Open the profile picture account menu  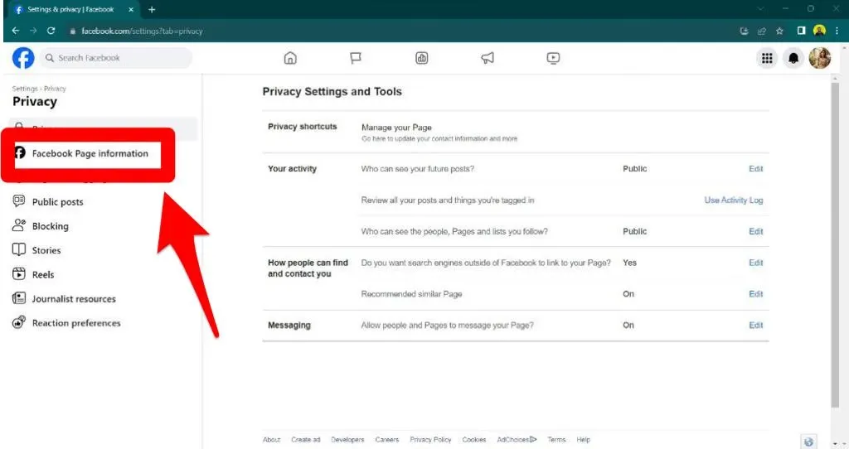tap(819, 58)
